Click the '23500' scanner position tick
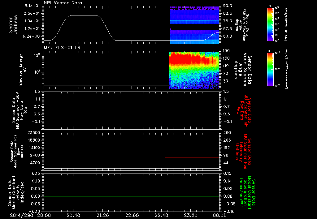The image size is (317, 219). 34,132
